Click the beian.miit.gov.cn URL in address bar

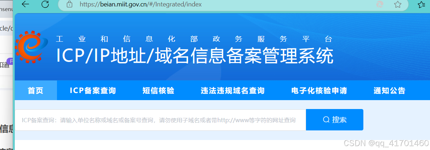(140, 4)
